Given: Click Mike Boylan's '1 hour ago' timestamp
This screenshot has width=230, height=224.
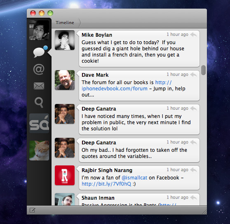Looking at the screenshot, I should pyautogui.click(x=177, y=35).
